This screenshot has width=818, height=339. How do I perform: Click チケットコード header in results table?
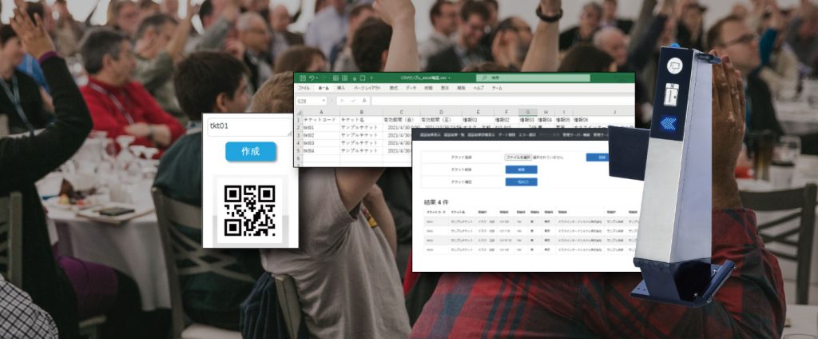[x=437, y=213]
